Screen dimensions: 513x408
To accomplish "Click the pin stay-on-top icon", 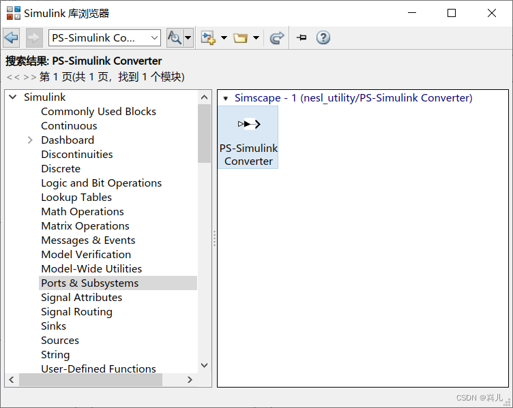I will (302, 37).
